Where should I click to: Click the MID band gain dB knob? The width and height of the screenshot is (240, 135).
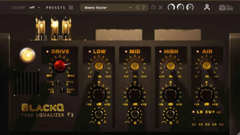click(x=135, y=94)
